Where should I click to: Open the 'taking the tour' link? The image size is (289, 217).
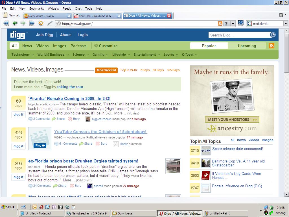pos(70,87)
